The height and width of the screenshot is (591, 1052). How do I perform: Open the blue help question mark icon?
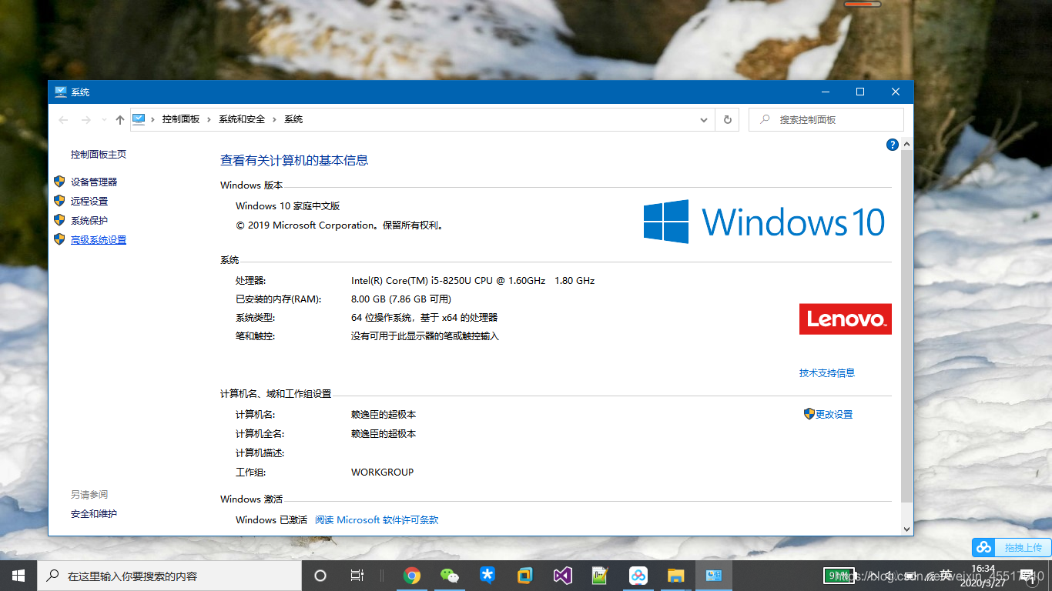(893, 145)
